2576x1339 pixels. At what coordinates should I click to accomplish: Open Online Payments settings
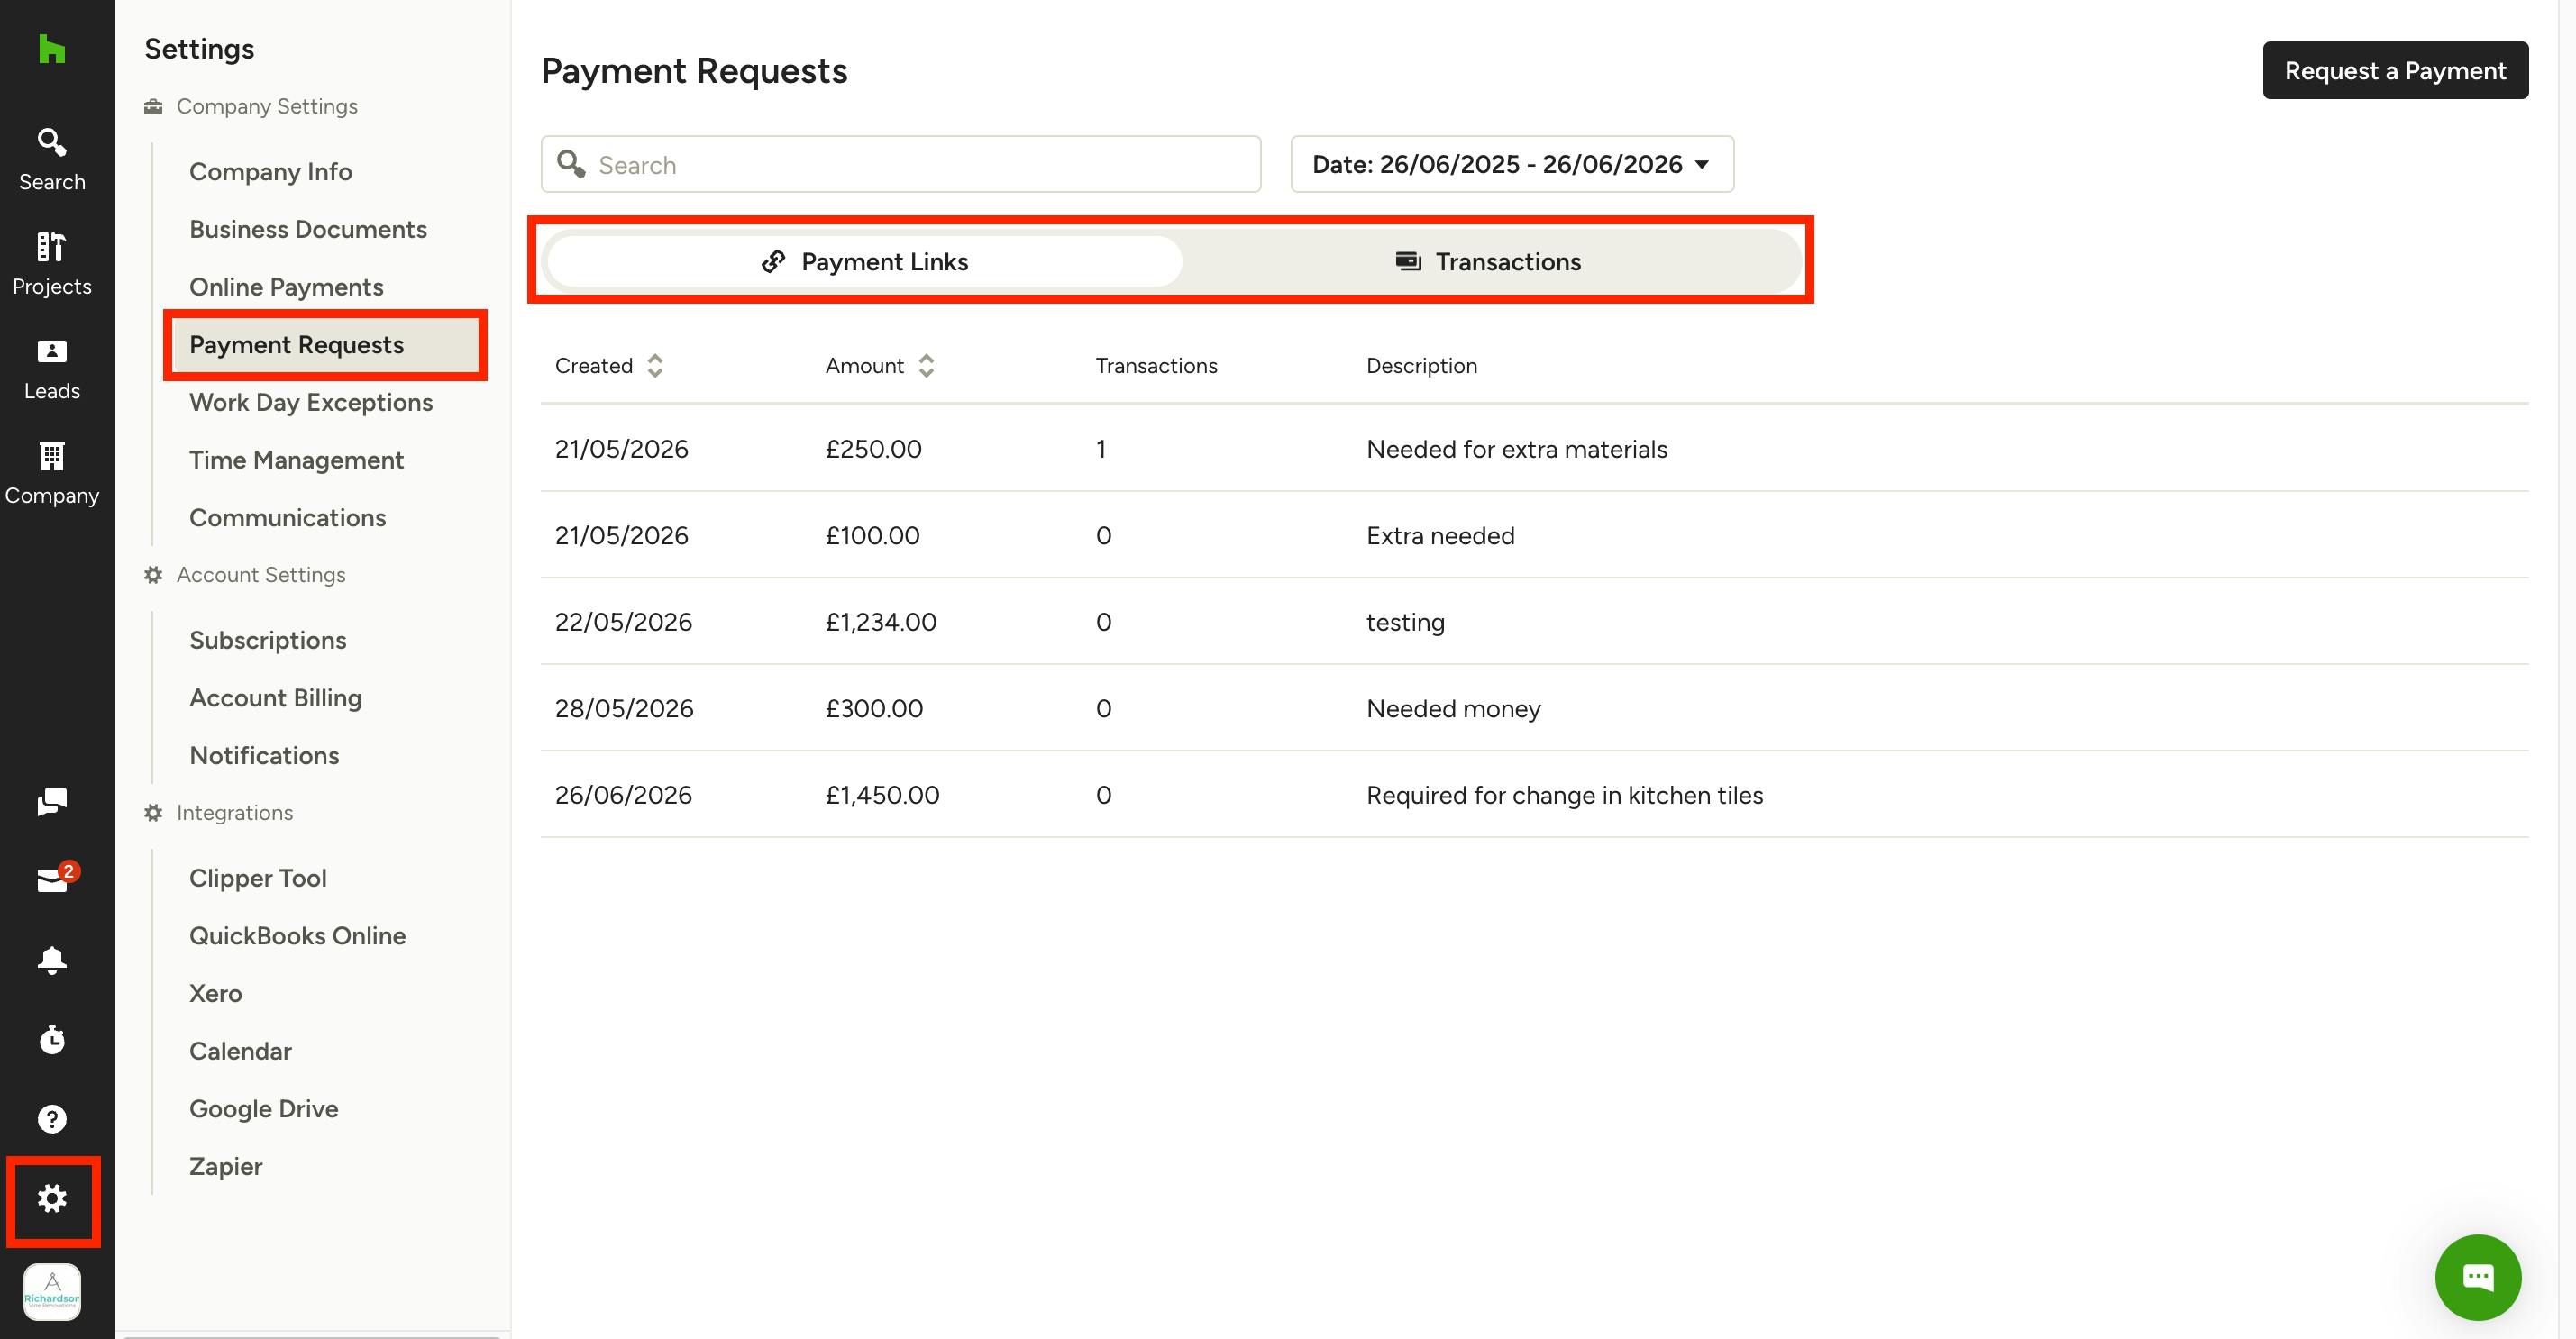tap(286, 287)
